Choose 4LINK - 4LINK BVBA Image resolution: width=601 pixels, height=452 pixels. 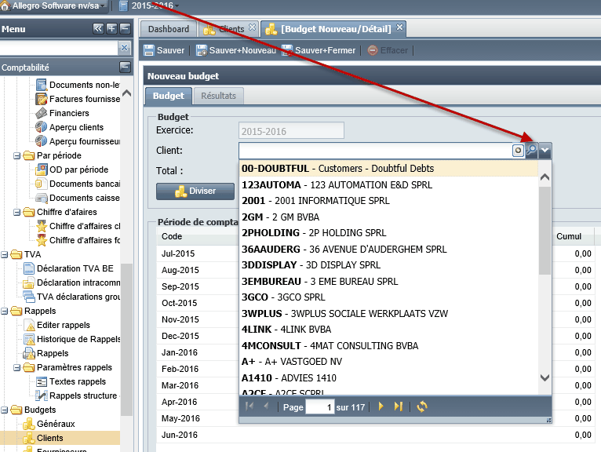388,330
